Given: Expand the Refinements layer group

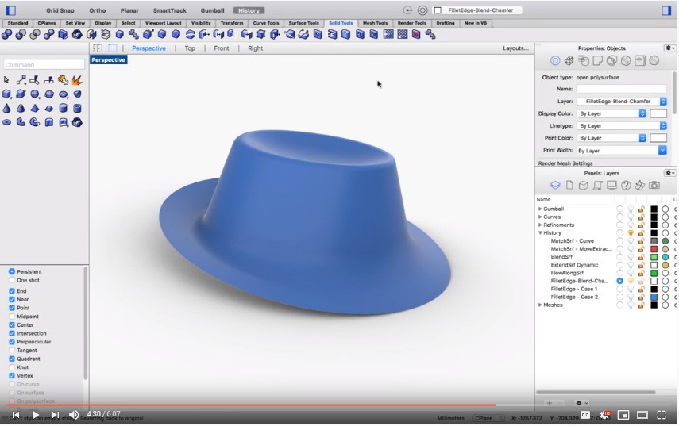Looking at the screenshot, I should click(x=540, y=225).
